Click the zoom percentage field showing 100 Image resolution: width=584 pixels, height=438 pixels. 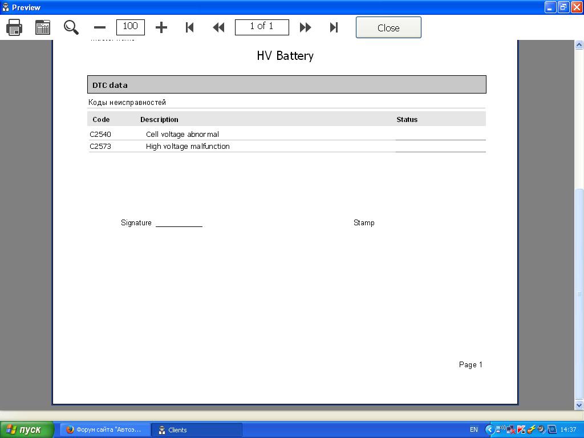[x=131, y=27]
